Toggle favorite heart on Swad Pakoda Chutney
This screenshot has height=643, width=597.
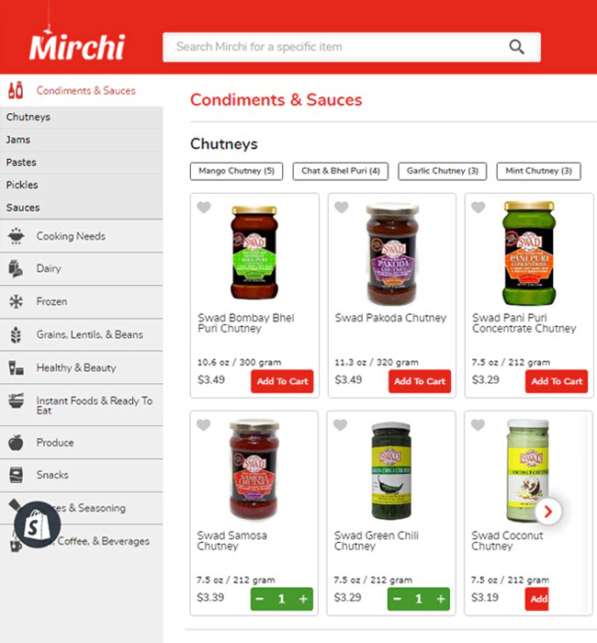coord(341,207)
